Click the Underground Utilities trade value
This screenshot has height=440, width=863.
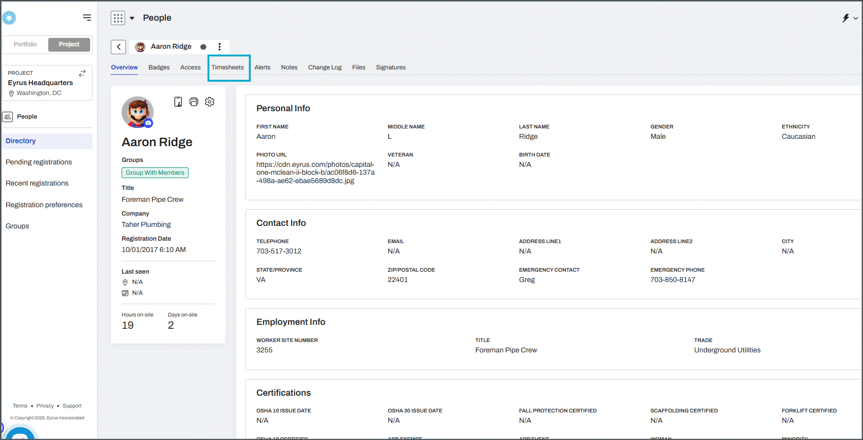(727, 350)
